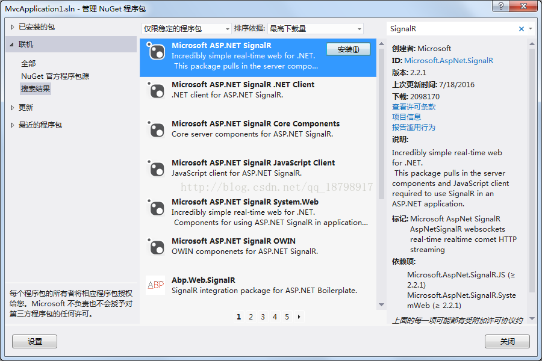Go to results page 2

pyautogui.click(x=251, y=317)
